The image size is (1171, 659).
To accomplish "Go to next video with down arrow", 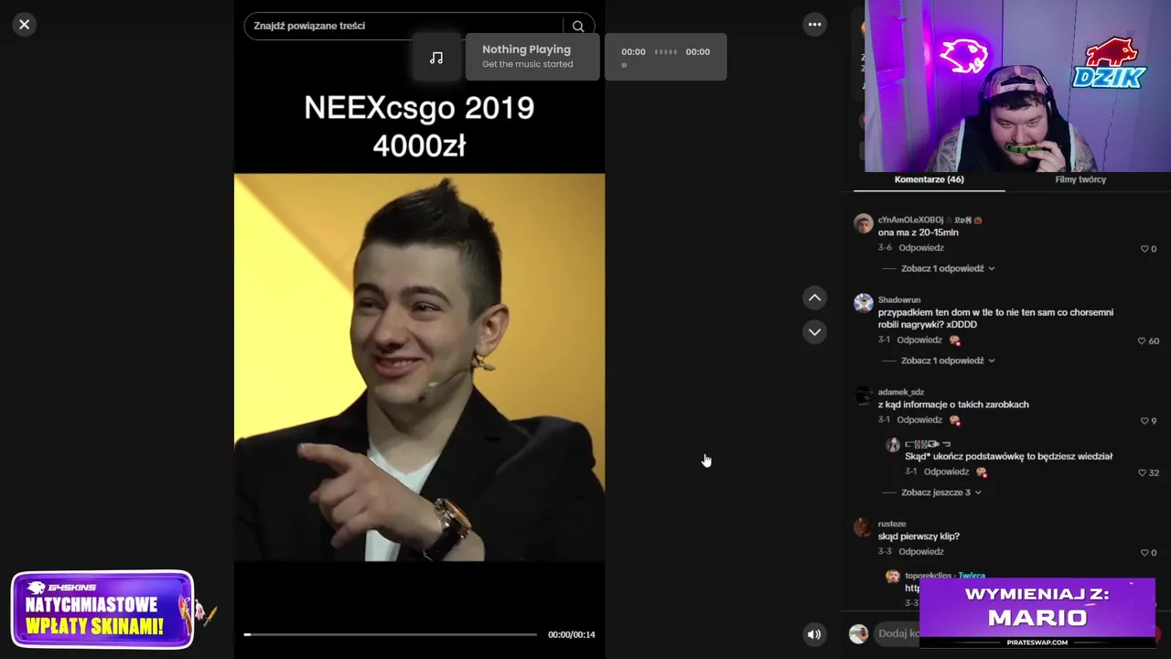I will tap(814, 332).
